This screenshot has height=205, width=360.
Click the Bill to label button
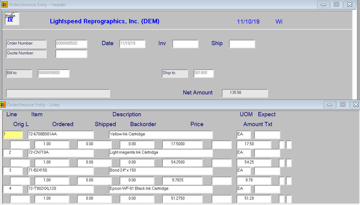click(19, 73)
